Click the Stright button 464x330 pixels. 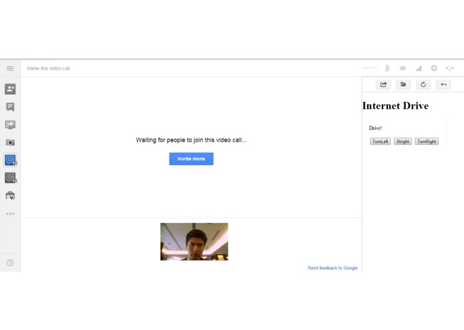click(x=403, y=142)
